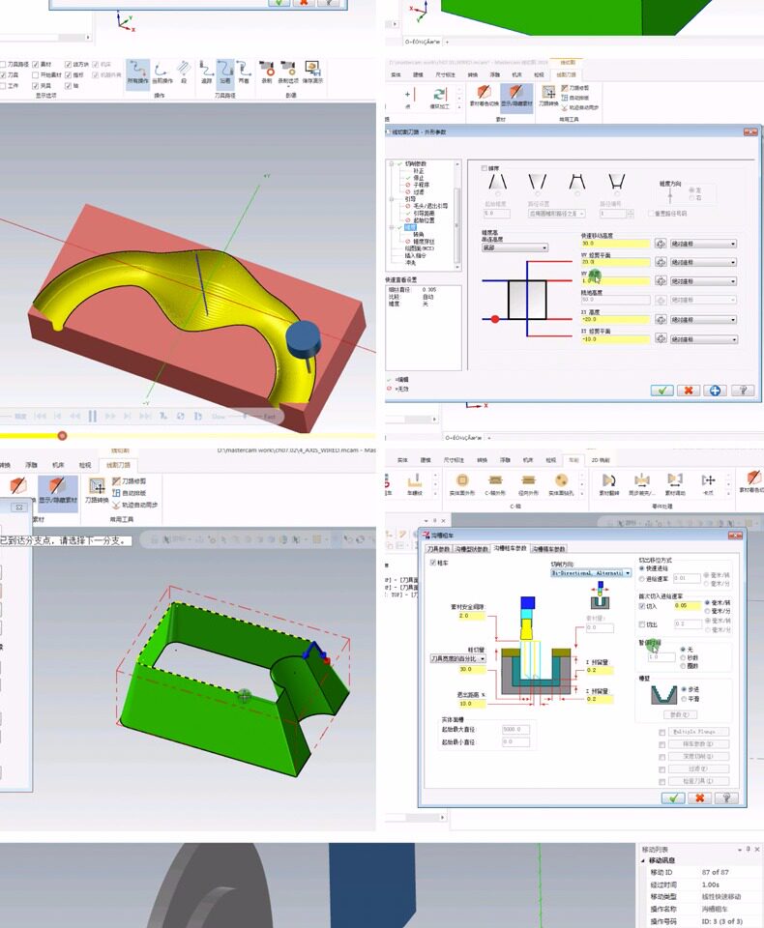Open Bi-Directional cutting direction dropdown
Viewport: 764px width, 928px height.
pos(591,573)
